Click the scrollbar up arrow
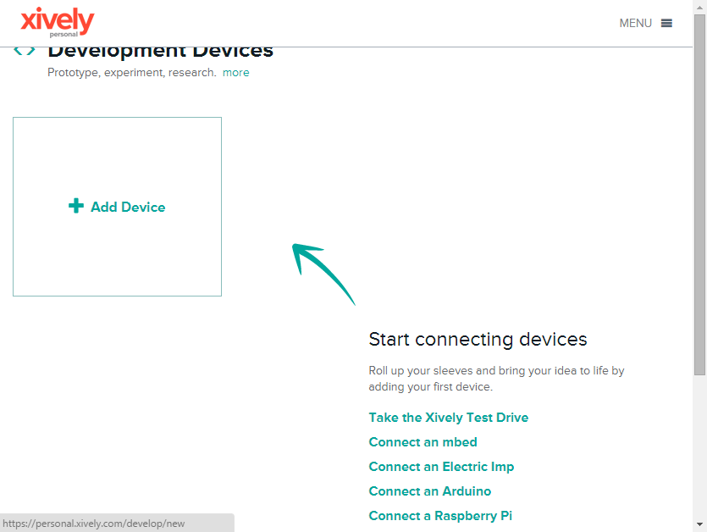Viewport: 707px width, 532px height. (x=699, y=7)
